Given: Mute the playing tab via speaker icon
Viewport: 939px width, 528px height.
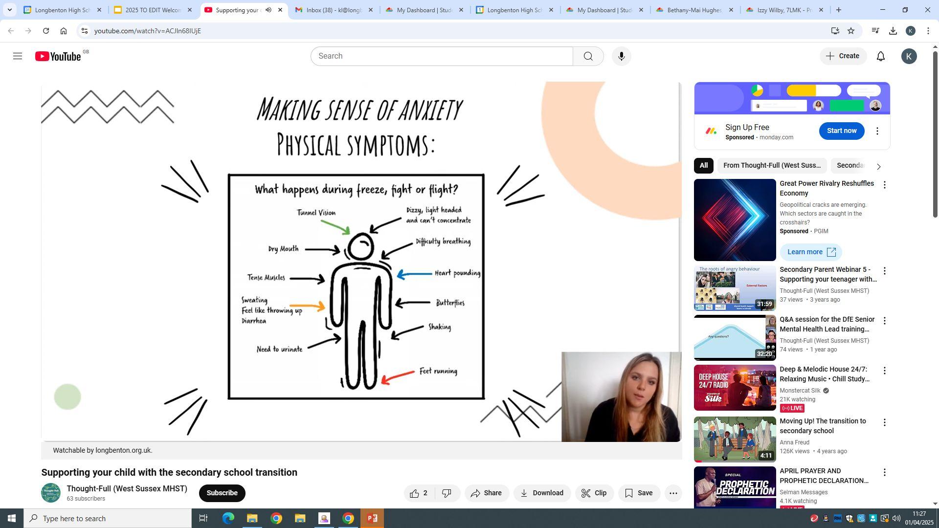Looking at the screenshot, I should (268, 10).
